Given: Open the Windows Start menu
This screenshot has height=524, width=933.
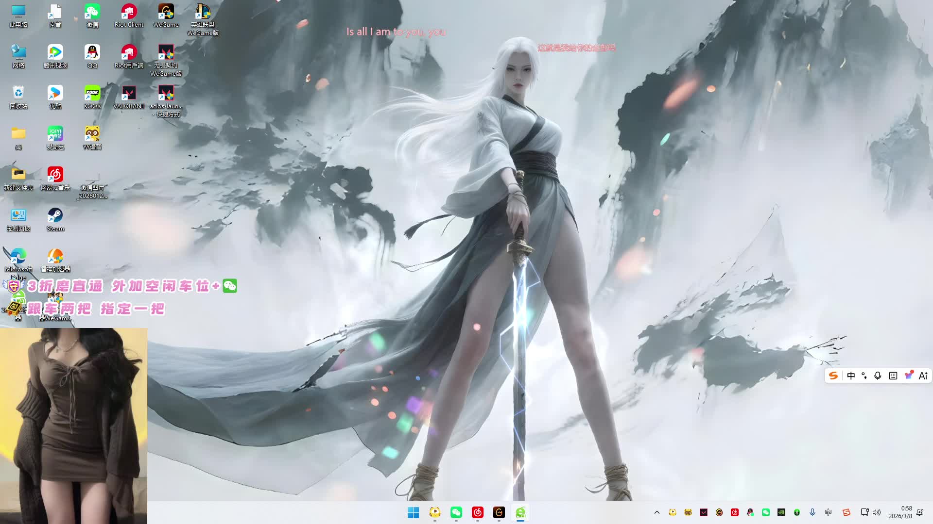Looking at the screenshot, I should click(413, 512).
